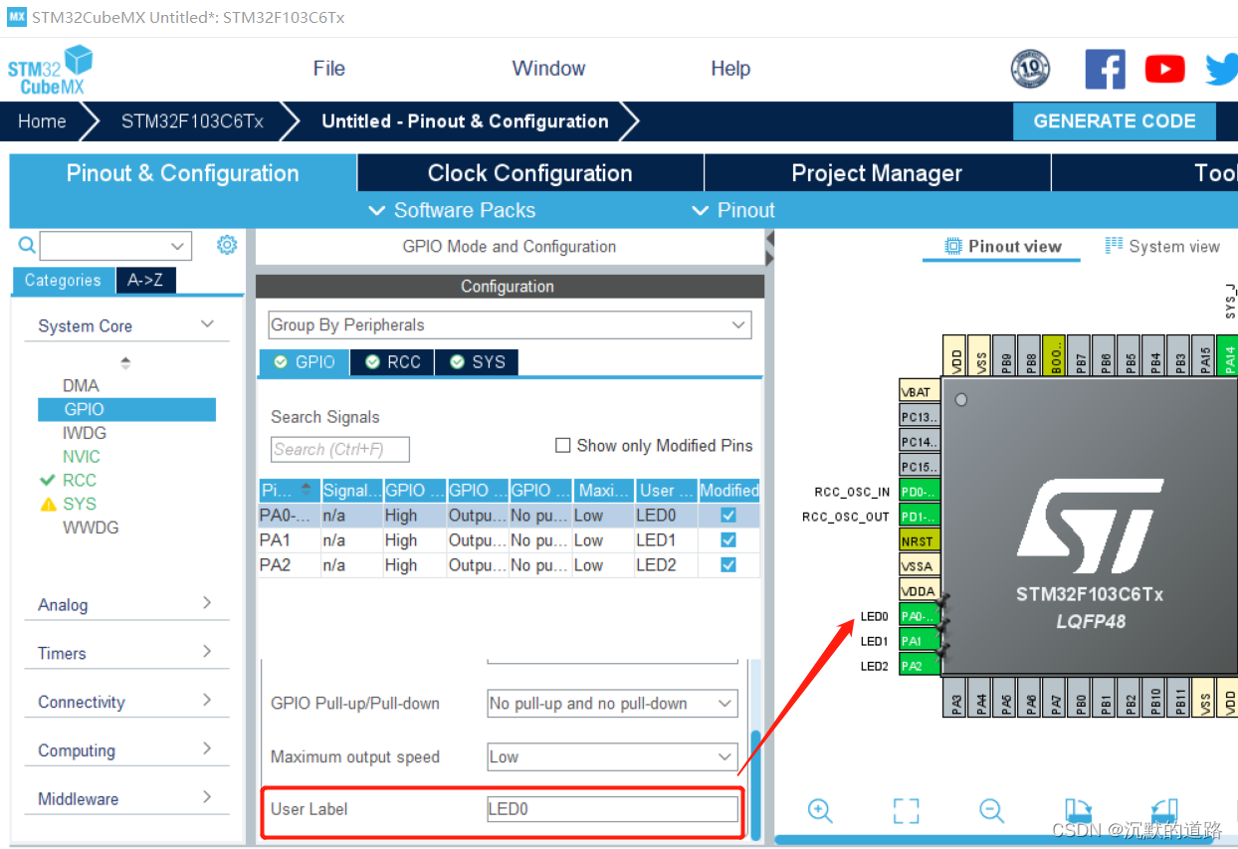Click the search magnifier icon in categories panel
This screenshot has width=1238, height=849.
pos(27,245)
